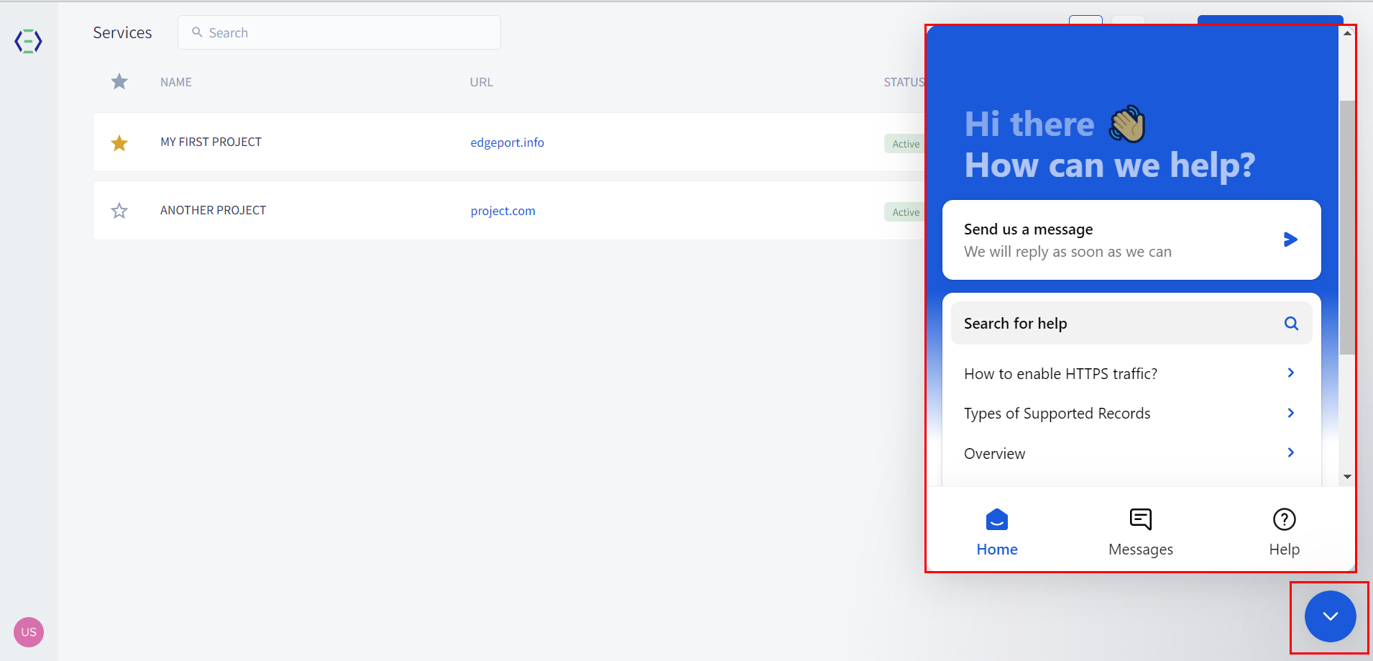Click the Help question mark icon
Image resolution: width=1373 pixels, height=661 pixels.
tap(1284, 519)
